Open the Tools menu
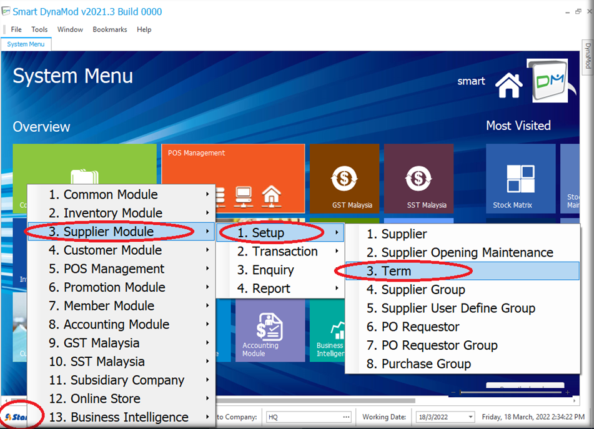The width and height of the screenshot is (594, 429). point(39,29)
